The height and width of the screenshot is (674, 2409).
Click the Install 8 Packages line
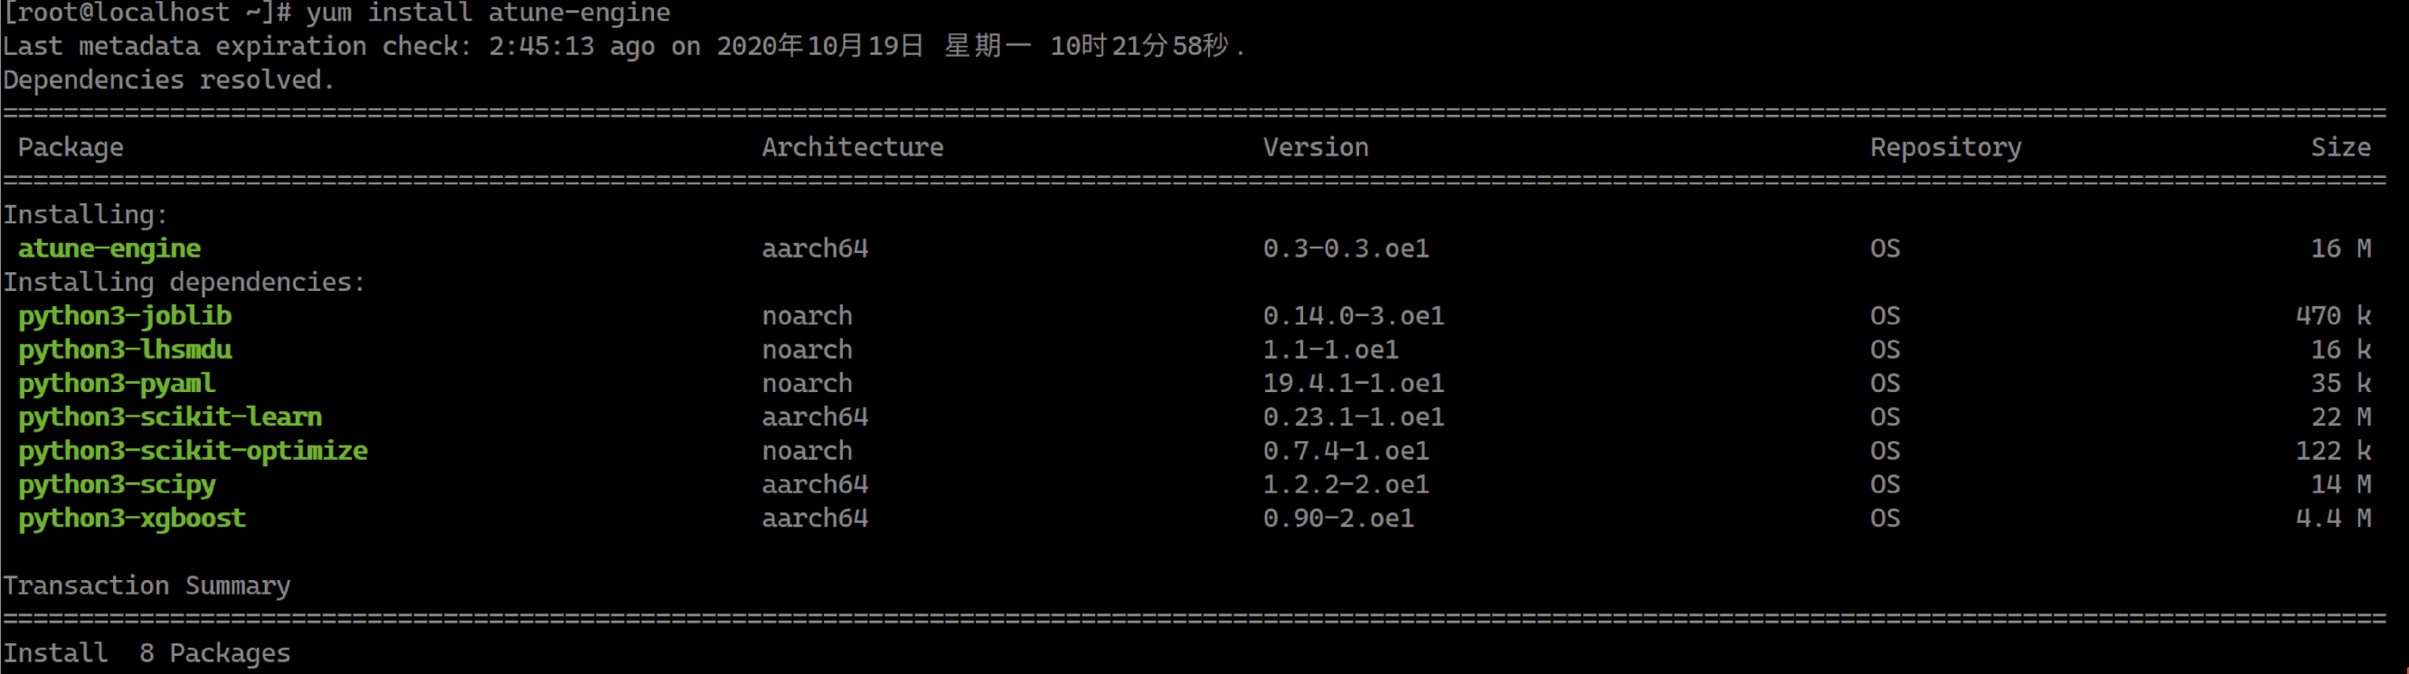tap(146, 653)
